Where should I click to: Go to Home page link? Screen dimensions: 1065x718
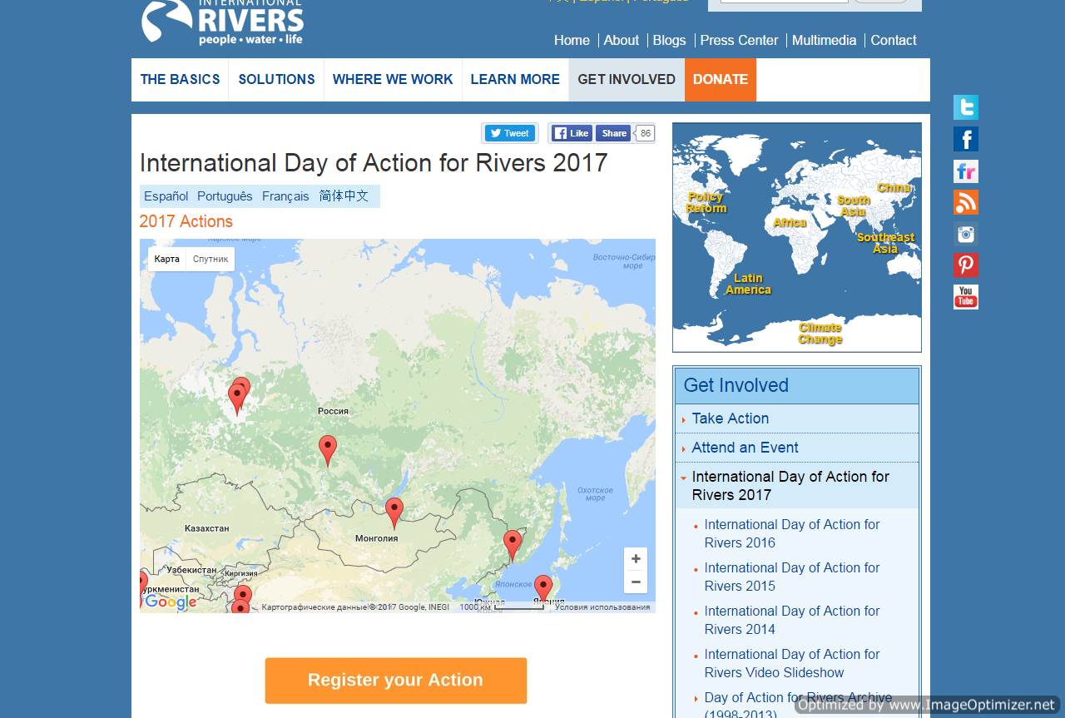click(572, 40)
